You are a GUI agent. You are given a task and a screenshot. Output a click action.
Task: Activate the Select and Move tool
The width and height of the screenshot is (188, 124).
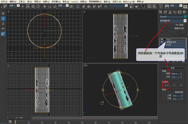pyautogui.click(x=44, y=6)
